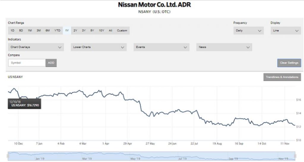The height and width of the screenshot is (162, 304).
Task: Select the 3Y chart range
Action: point(83,31)
